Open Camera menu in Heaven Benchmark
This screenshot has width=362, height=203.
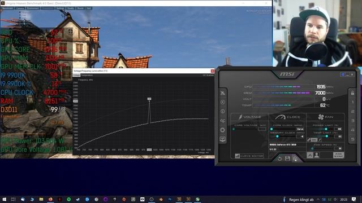(20, 8)
